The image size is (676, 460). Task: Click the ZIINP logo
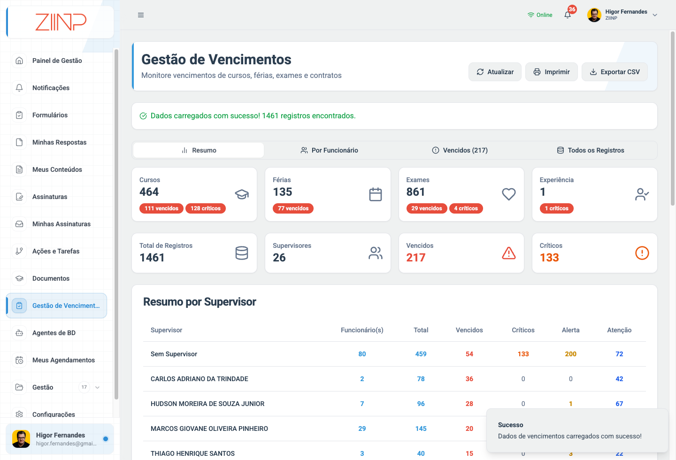pyautogui.click(x=61, y=22)
